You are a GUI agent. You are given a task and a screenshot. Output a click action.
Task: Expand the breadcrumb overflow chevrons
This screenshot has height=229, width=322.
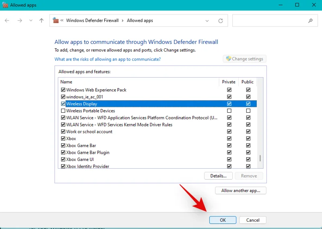62,21
